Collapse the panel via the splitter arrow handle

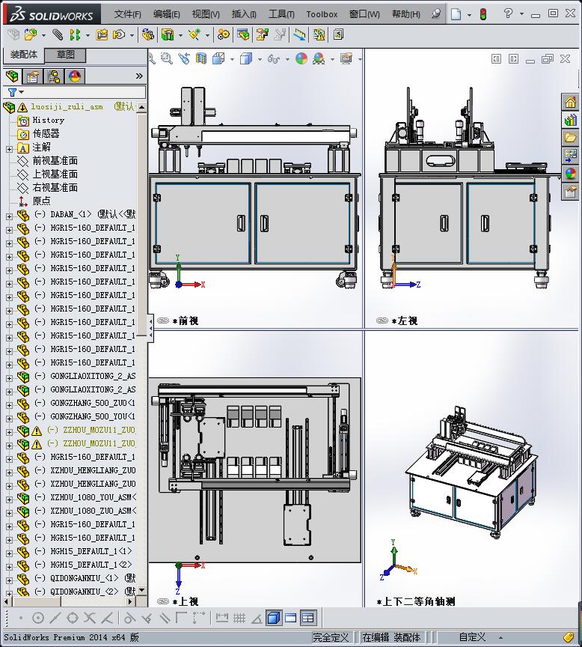(151, 329)
